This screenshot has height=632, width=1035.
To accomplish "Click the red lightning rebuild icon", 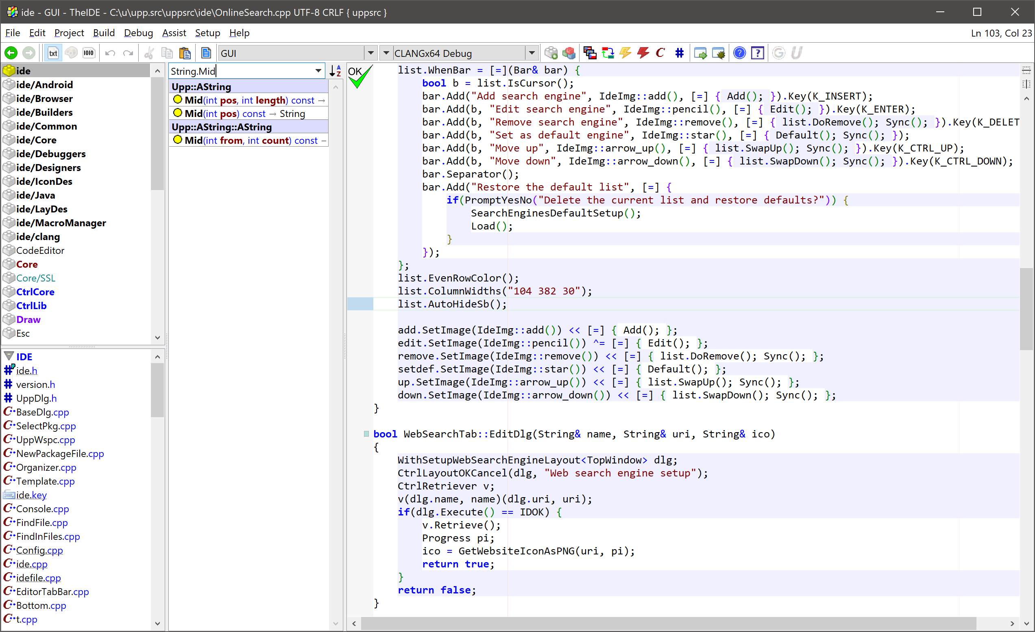I will (x=643, y=53).
